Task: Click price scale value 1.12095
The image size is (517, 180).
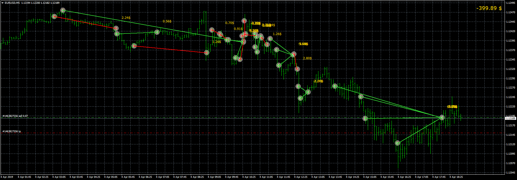Action: pyautogui.click(x=510, y=154)
